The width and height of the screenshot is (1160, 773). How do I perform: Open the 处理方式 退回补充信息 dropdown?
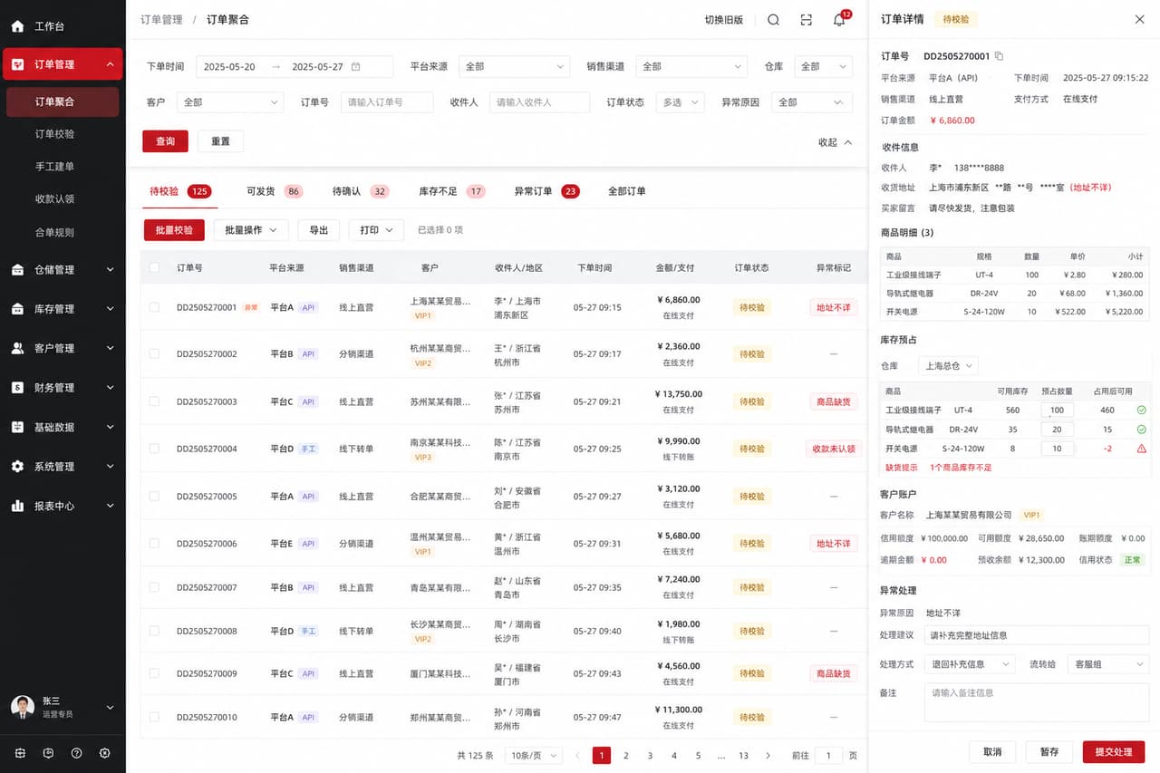click(969, 664)
